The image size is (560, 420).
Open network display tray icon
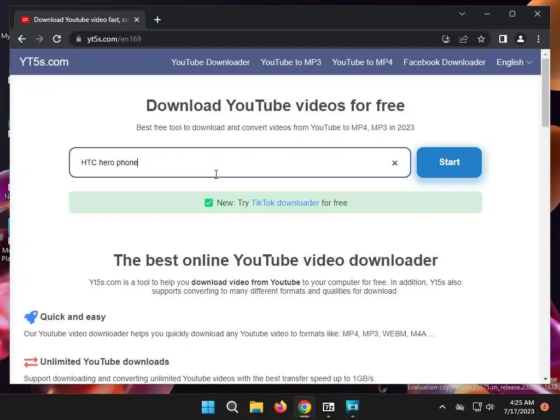pyautogui.click(x=477, y=407)
